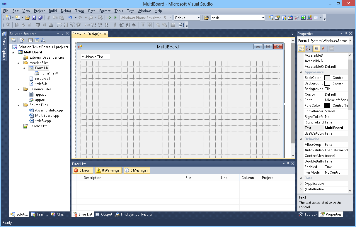Screen dimensions: 356x227
Task: Toggle auto-hide pin on Solution Explorer
Action: 62,33
